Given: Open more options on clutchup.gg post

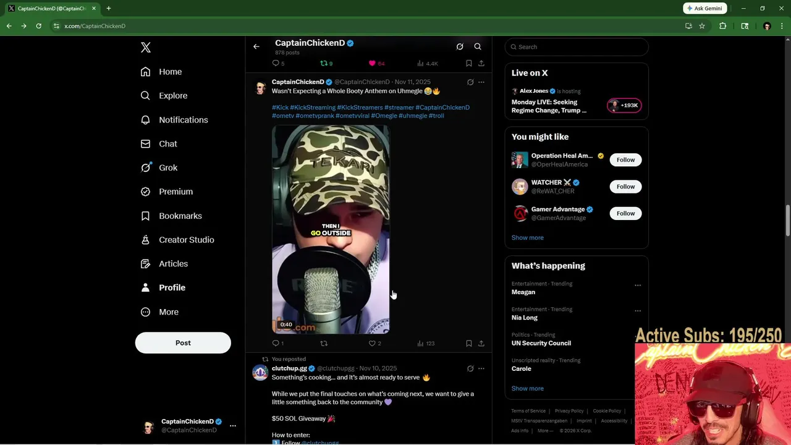Looking at the screenshot, I should pyautogui.click(x=481, y=368).
